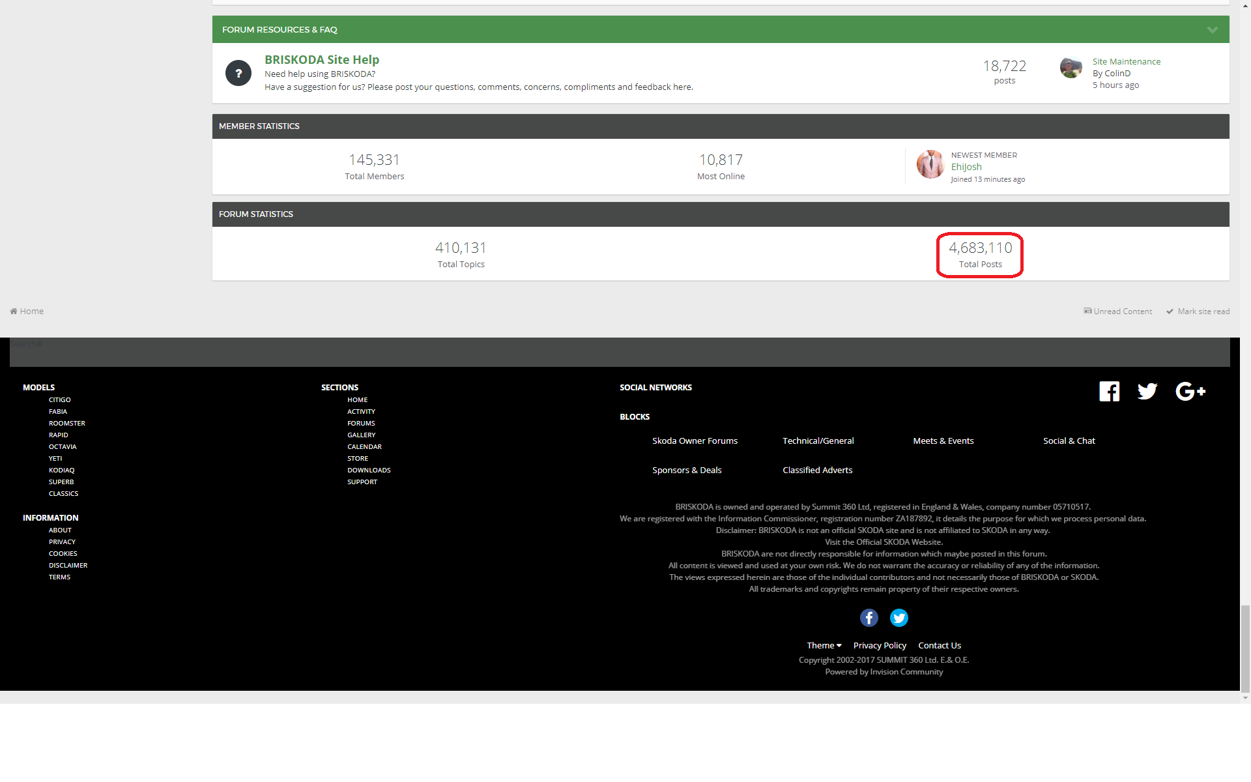Click the round Twitter icon above Theme

point(899,617)
